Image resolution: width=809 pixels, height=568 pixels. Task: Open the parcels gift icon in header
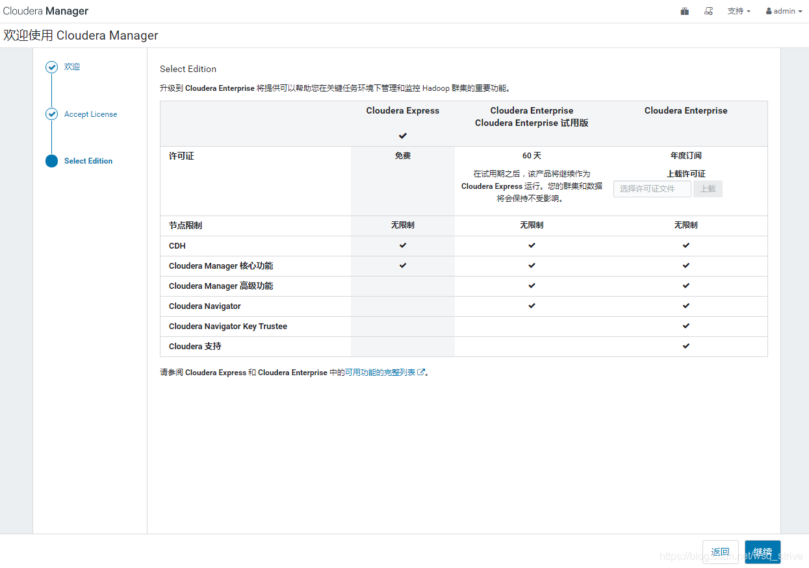click(x=685, y=11)
